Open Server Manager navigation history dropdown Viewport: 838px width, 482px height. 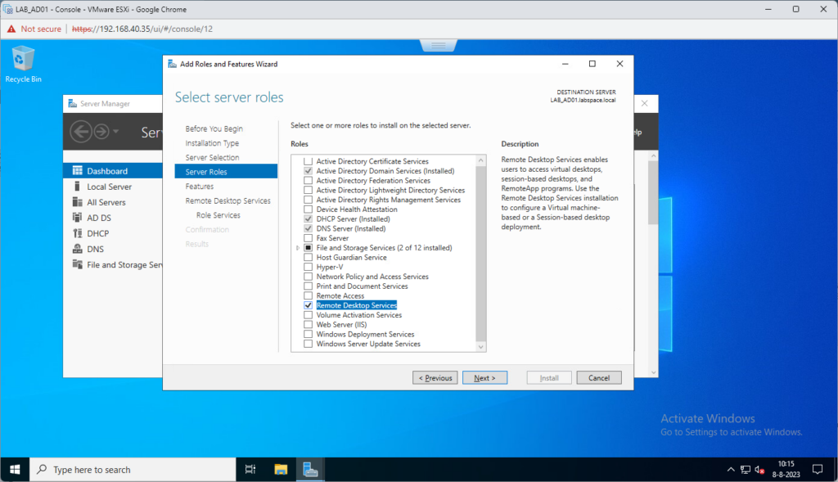(116, 131)
